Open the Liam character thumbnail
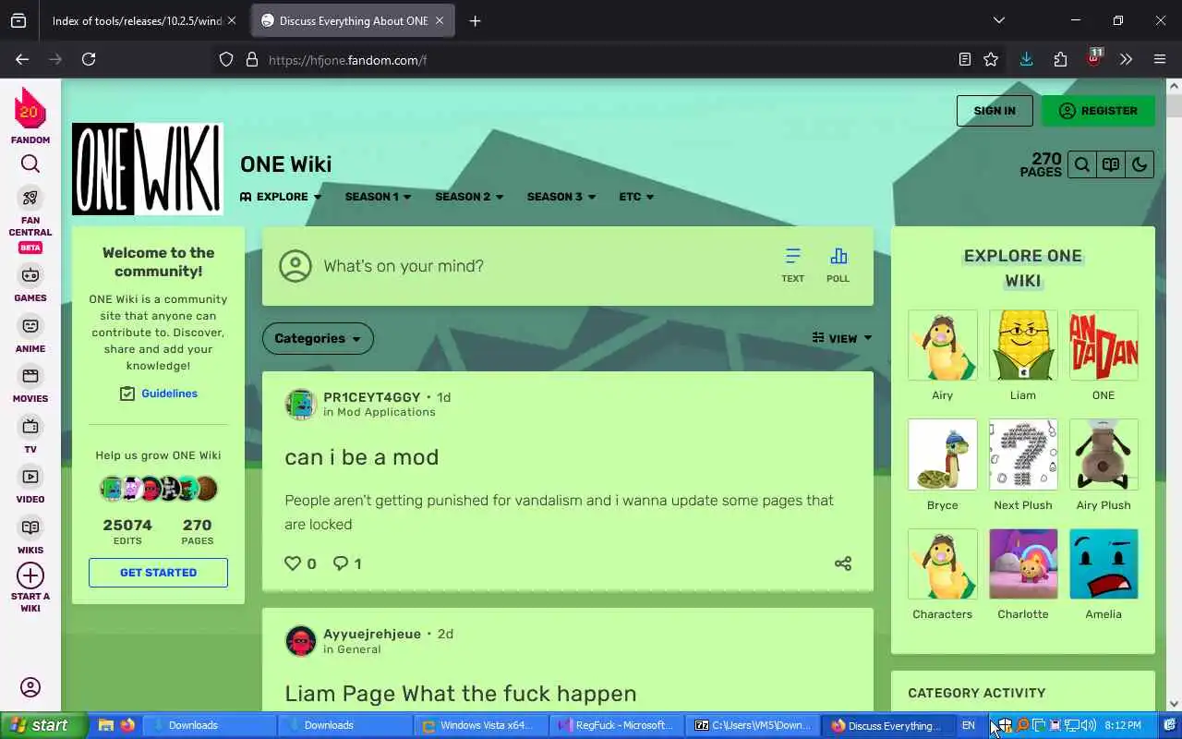 click(x=1022, y=345)
